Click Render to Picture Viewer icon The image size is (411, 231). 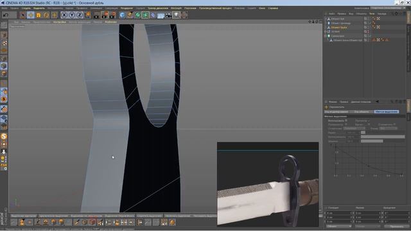tap(104, 15)
